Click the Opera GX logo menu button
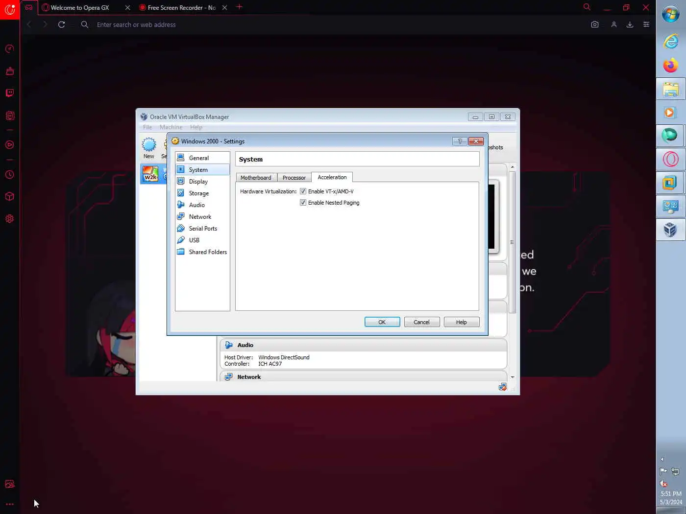The height and width of the screenshot is (514, 686). coord(10,9)
